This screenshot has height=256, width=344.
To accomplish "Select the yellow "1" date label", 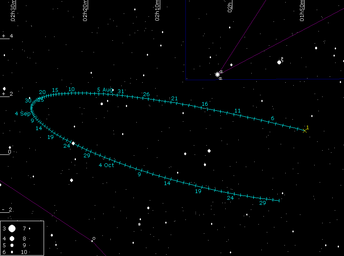I will [308, 127].
